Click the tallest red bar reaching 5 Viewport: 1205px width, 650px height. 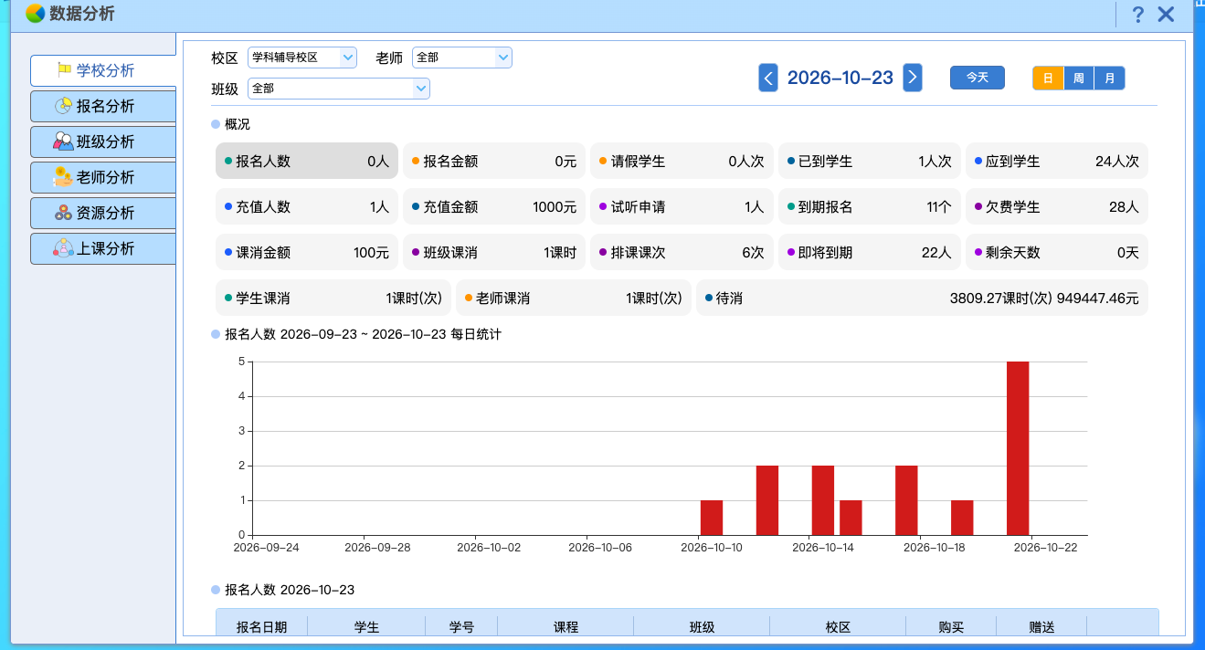click(x=1018, y=448)
